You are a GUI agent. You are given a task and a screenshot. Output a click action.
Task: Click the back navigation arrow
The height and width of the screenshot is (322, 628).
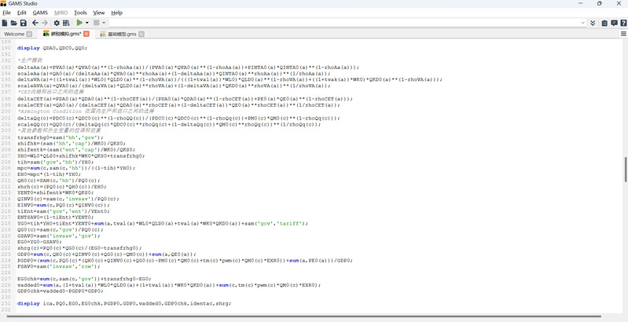point(35,23)
